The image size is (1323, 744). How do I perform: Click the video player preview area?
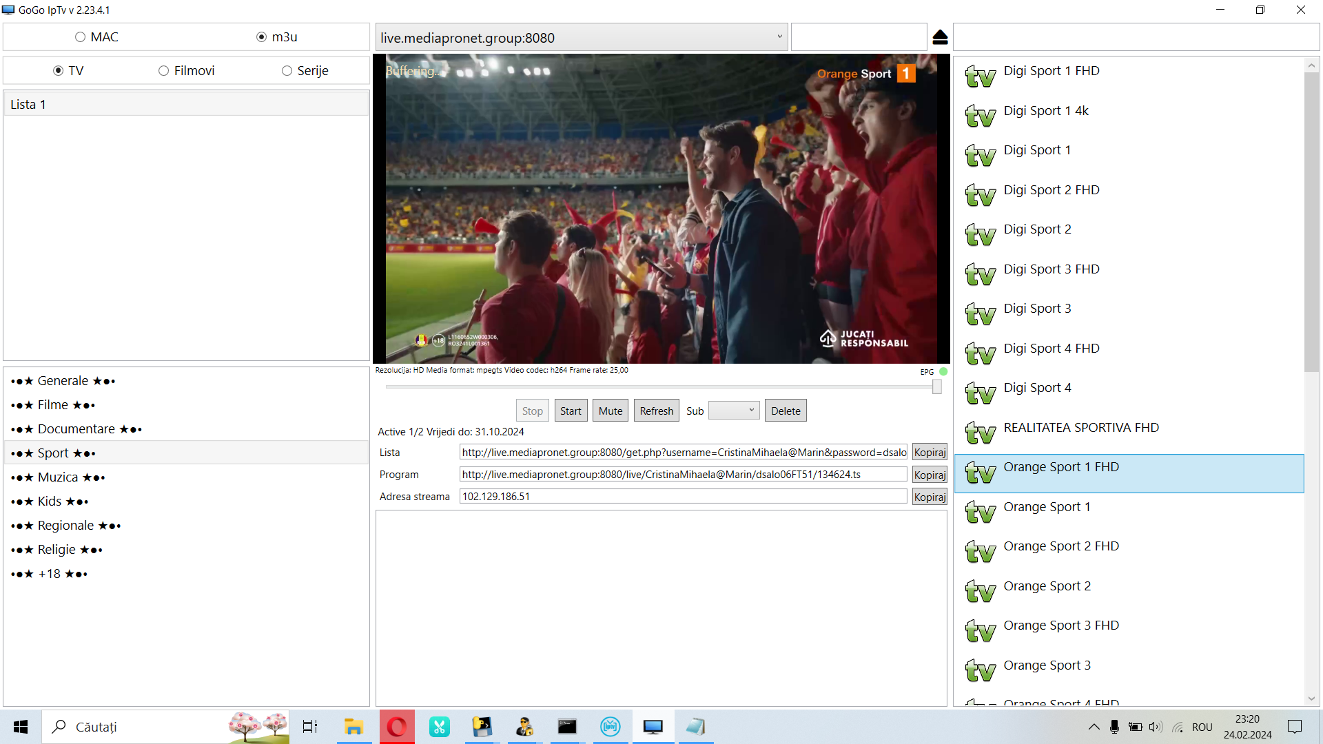(661, 209)
